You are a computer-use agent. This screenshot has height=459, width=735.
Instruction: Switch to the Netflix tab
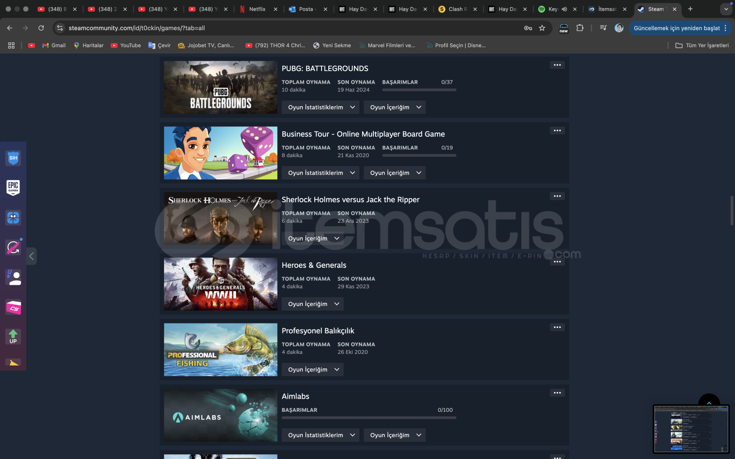click(256, 9)
